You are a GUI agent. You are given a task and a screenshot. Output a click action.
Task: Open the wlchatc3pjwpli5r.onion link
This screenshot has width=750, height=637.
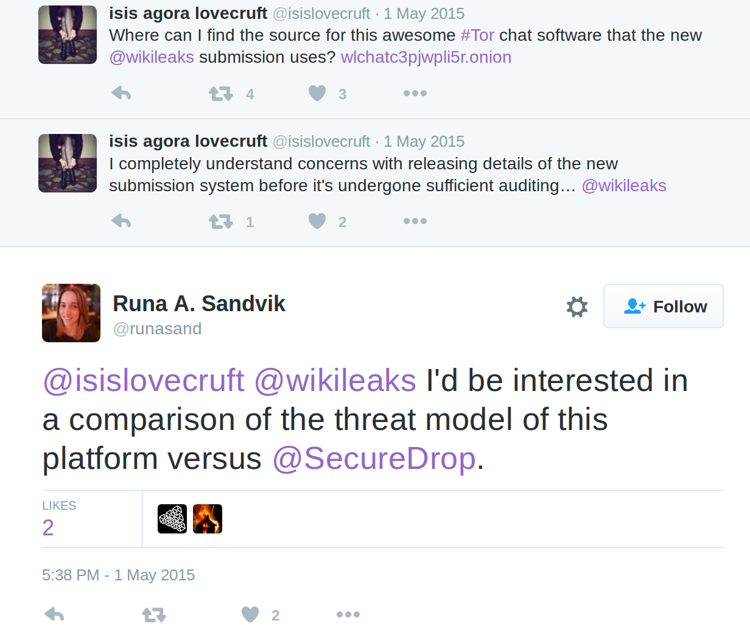click(426, 57)
